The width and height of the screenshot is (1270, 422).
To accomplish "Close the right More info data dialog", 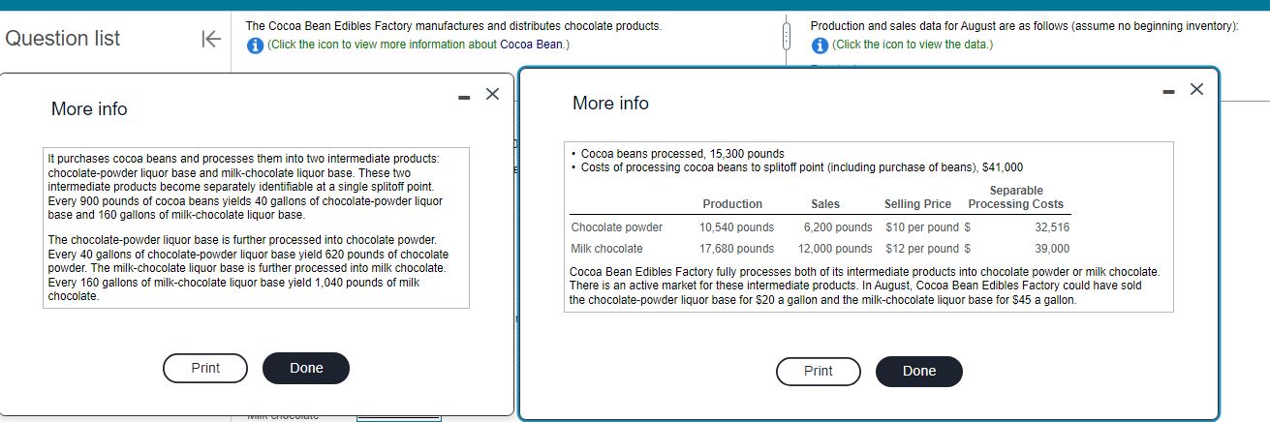I will (x=1196, y=90).
